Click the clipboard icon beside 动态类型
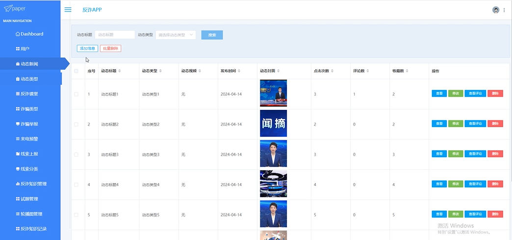This screenshot has height=240, width=512. [x=18, y=79]
